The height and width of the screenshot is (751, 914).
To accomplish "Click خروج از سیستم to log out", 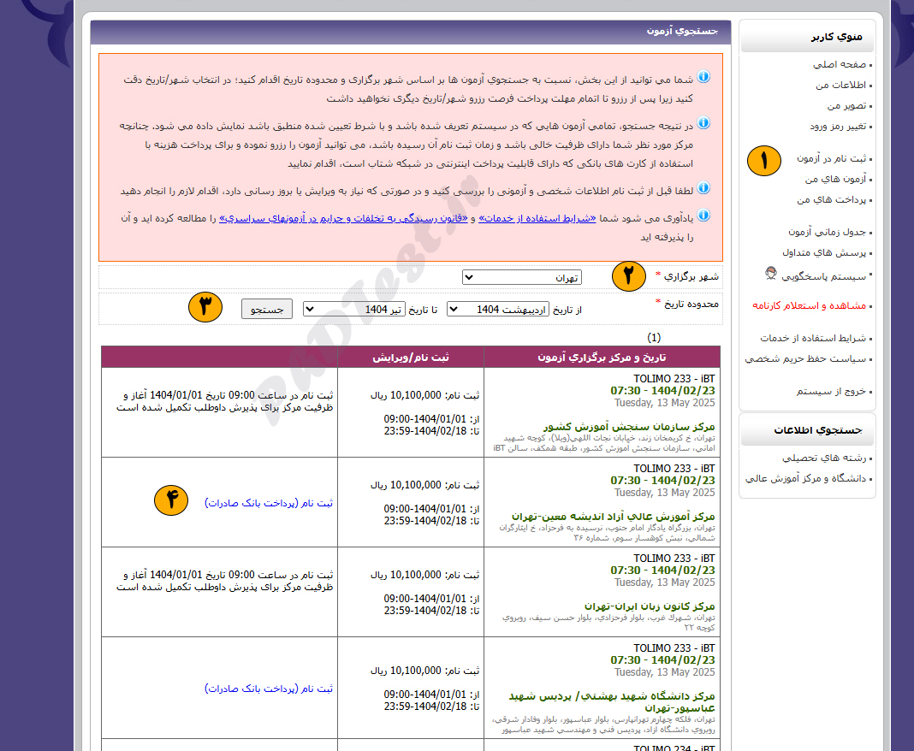I will point(831,391).
